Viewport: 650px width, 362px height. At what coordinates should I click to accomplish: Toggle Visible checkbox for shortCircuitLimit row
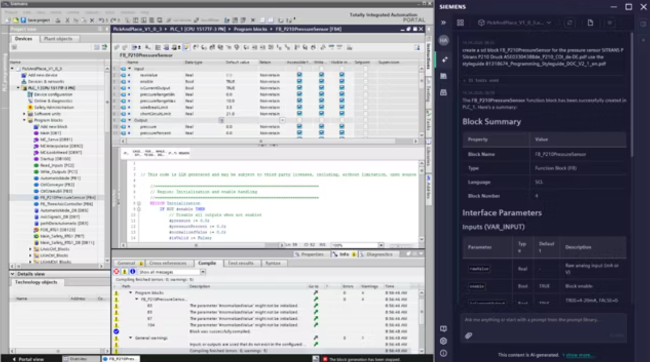pyautogui.click(x=342, y=114)
